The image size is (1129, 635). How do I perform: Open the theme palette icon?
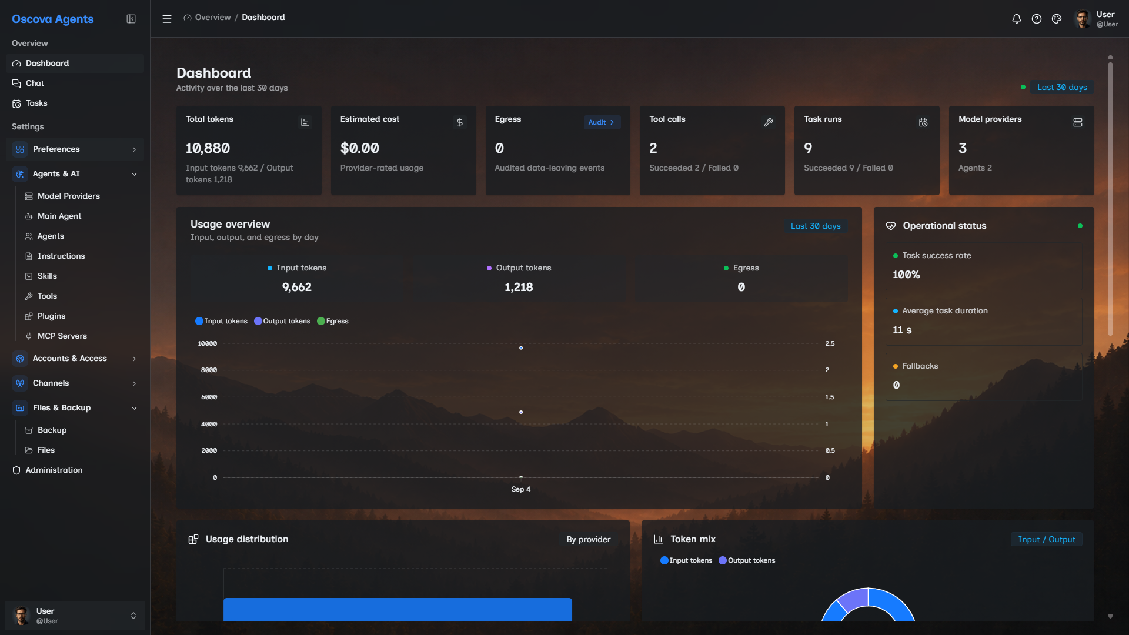pos(1057,19)
